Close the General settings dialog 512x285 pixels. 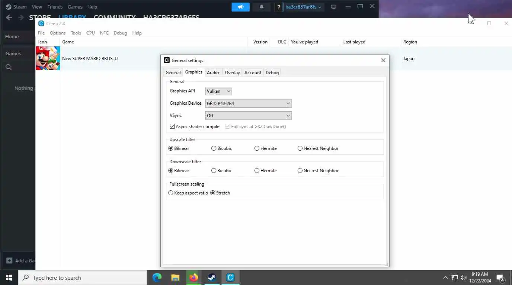click(383, 60)
